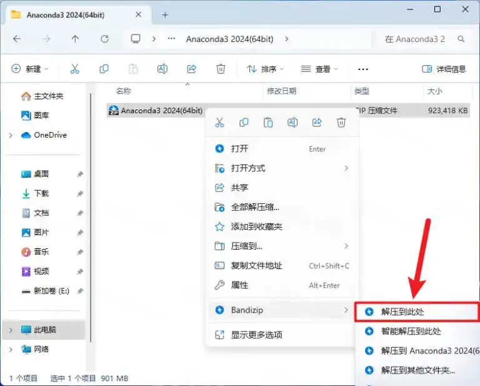
Task: Select 解压到其他文件夹... option
Action: [418, 370]
